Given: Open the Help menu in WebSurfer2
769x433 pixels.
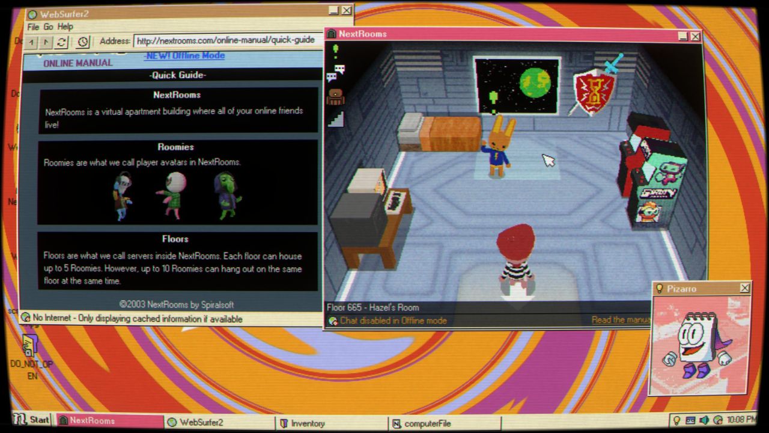Looking at the screenshot, I should coord(65,27).
